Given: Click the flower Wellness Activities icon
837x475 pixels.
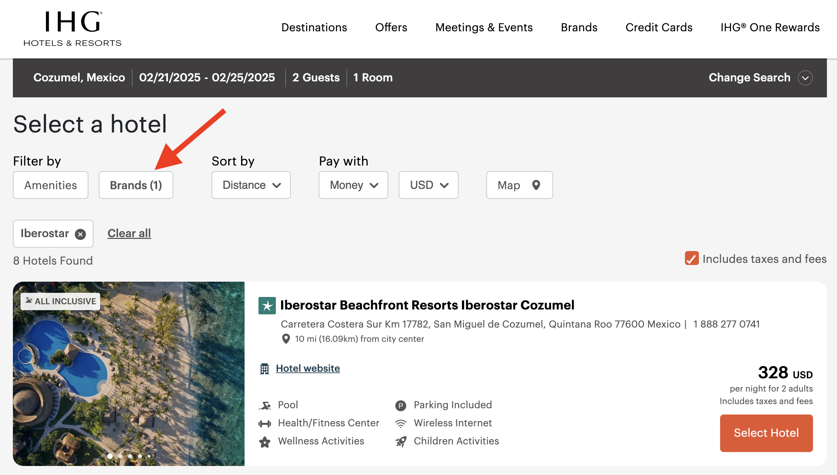Looking at the screenshot, I should 265,442.
